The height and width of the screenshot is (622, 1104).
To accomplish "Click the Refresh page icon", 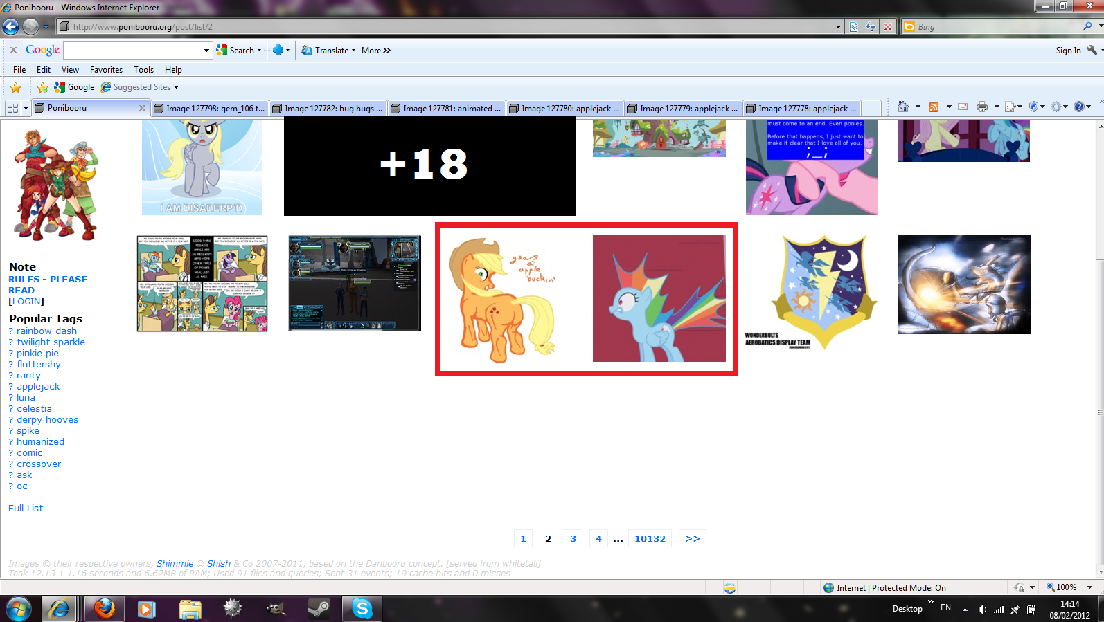I will (871, 27).
